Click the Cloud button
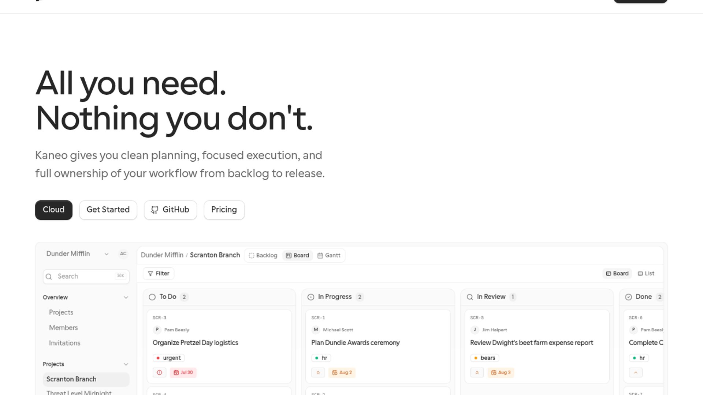703x395 pixels. [53, 210]
